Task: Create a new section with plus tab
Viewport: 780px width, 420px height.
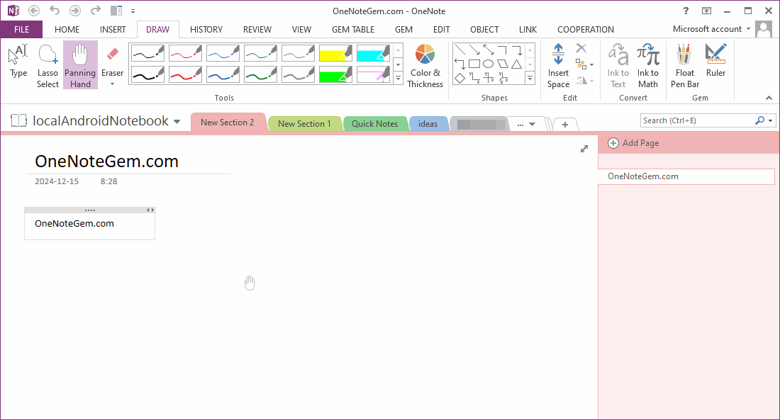Action: point(565,125)
